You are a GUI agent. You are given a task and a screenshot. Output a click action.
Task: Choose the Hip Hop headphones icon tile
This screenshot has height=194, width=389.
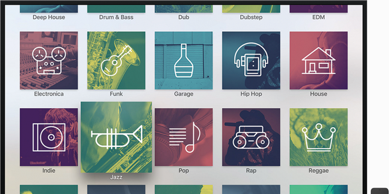[251, 60]
